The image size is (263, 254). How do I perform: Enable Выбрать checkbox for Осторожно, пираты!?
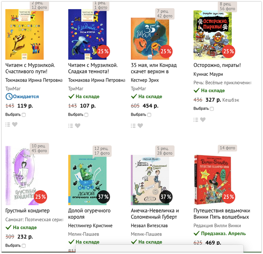212,109
